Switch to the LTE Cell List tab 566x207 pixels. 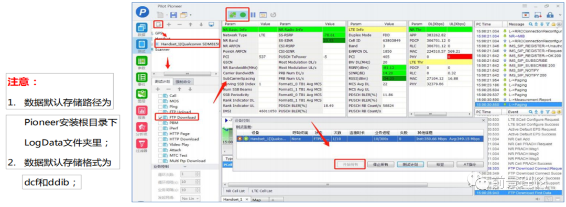point(262,191)
